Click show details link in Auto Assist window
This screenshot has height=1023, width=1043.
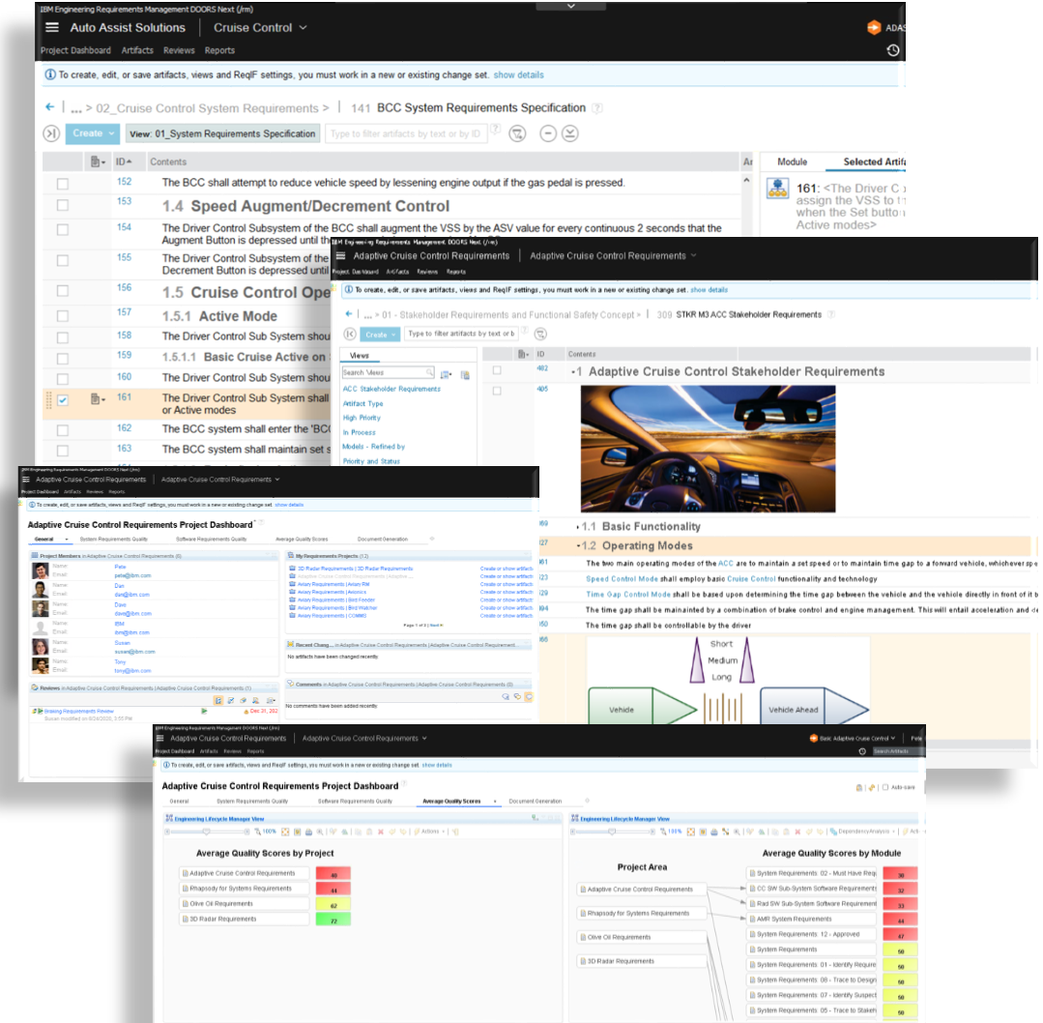click(518, 75)
